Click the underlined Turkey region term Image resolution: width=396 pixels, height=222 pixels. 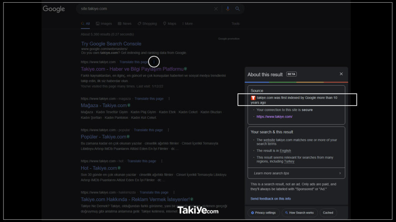pos(289,161)
